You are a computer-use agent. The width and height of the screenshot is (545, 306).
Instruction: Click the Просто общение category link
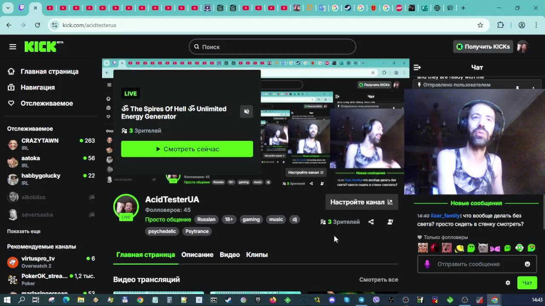click(x=168, y=219)
